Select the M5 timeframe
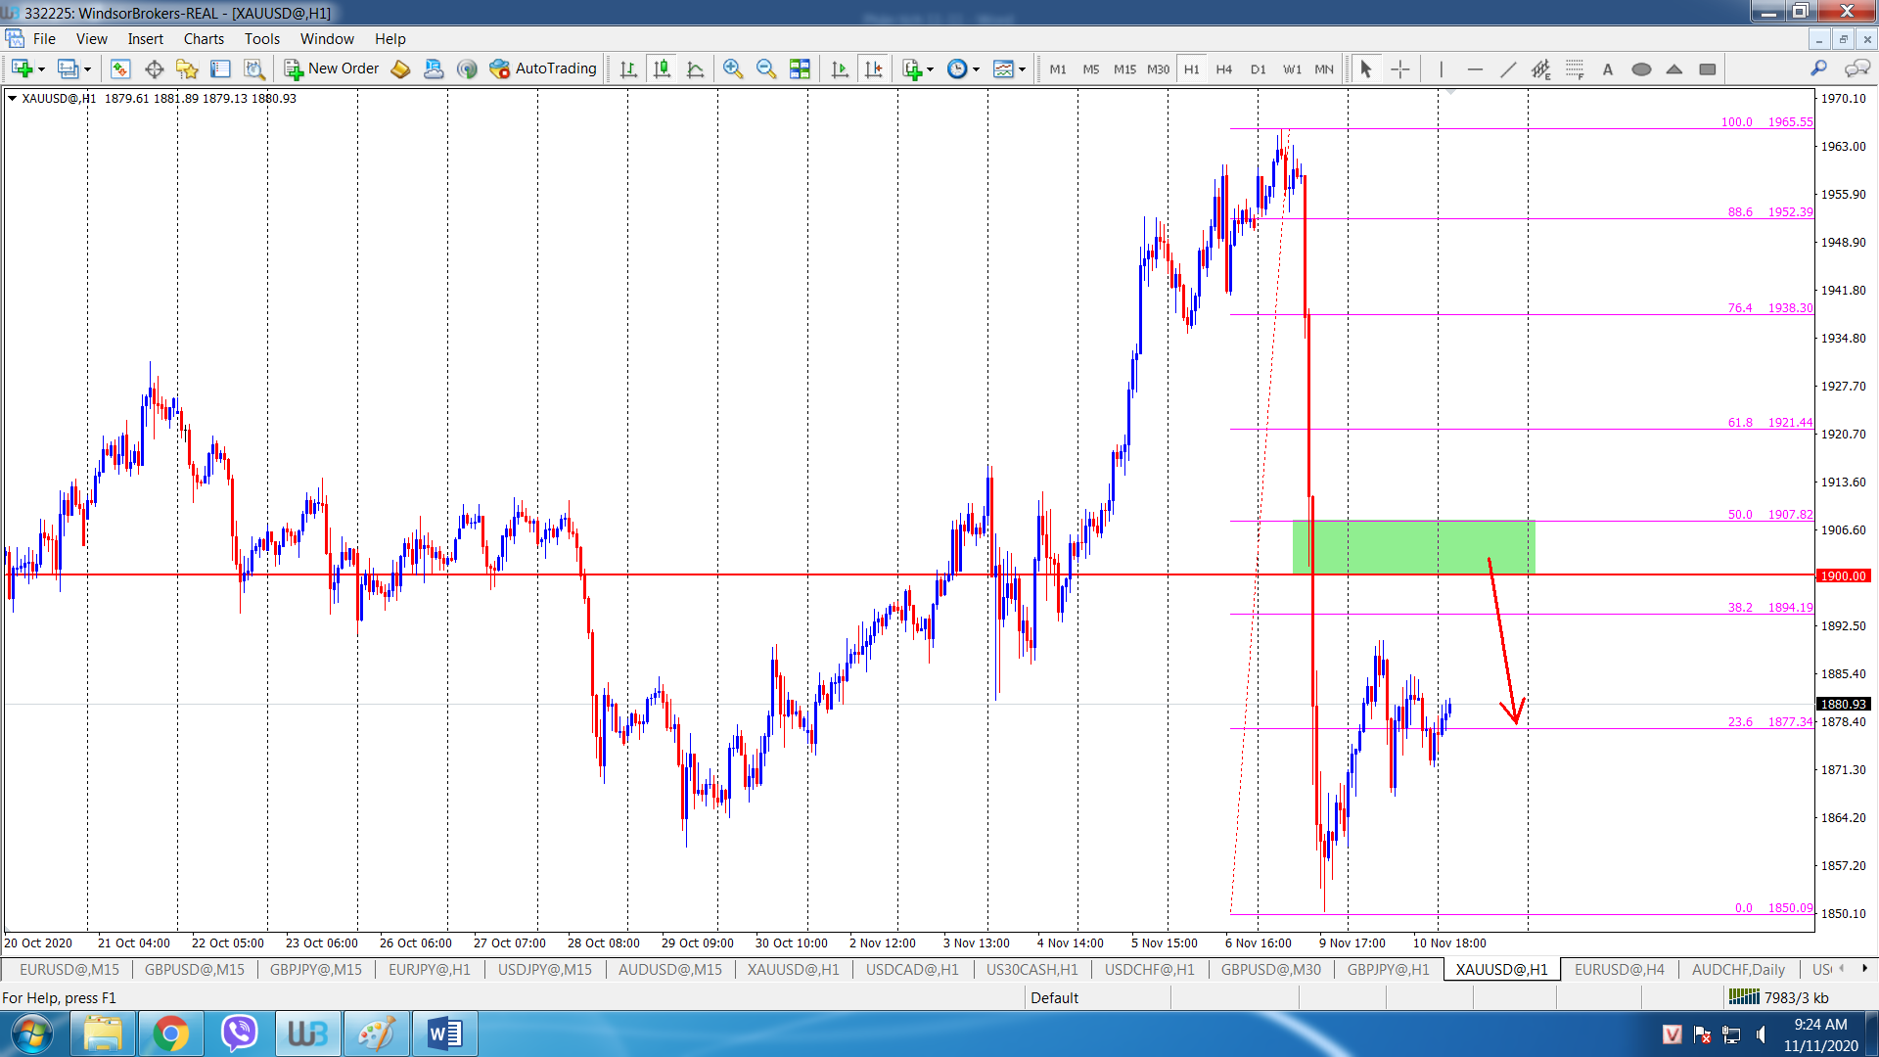Image resolution: width=1879 pixels, height=1057 pixels. (1091, 69)
